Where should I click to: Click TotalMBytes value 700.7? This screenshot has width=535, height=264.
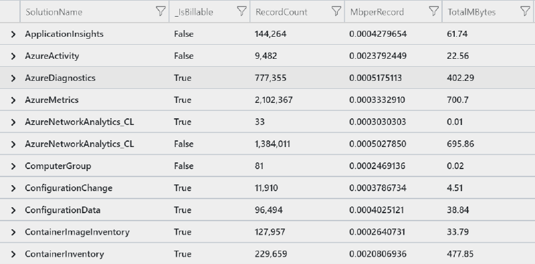(x=457, y=100)
